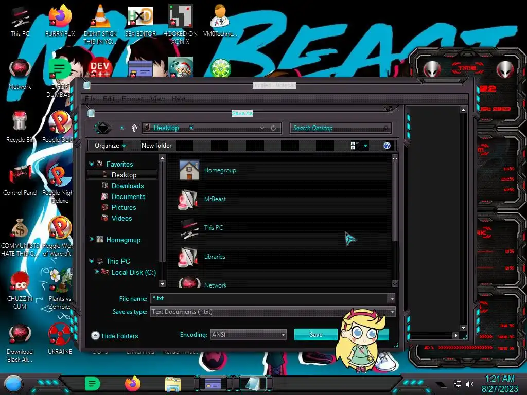
Task: Open the File name dropdown arrow
Action: [392, 299]
